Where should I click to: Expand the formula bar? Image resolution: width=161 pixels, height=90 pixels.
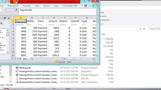click(97, 10)
